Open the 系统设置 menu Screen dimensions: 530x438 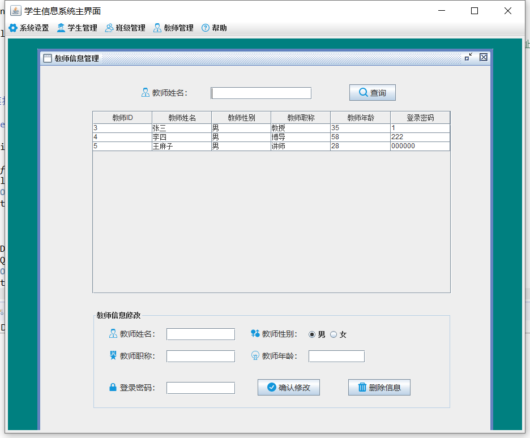[x=29, y=28]
